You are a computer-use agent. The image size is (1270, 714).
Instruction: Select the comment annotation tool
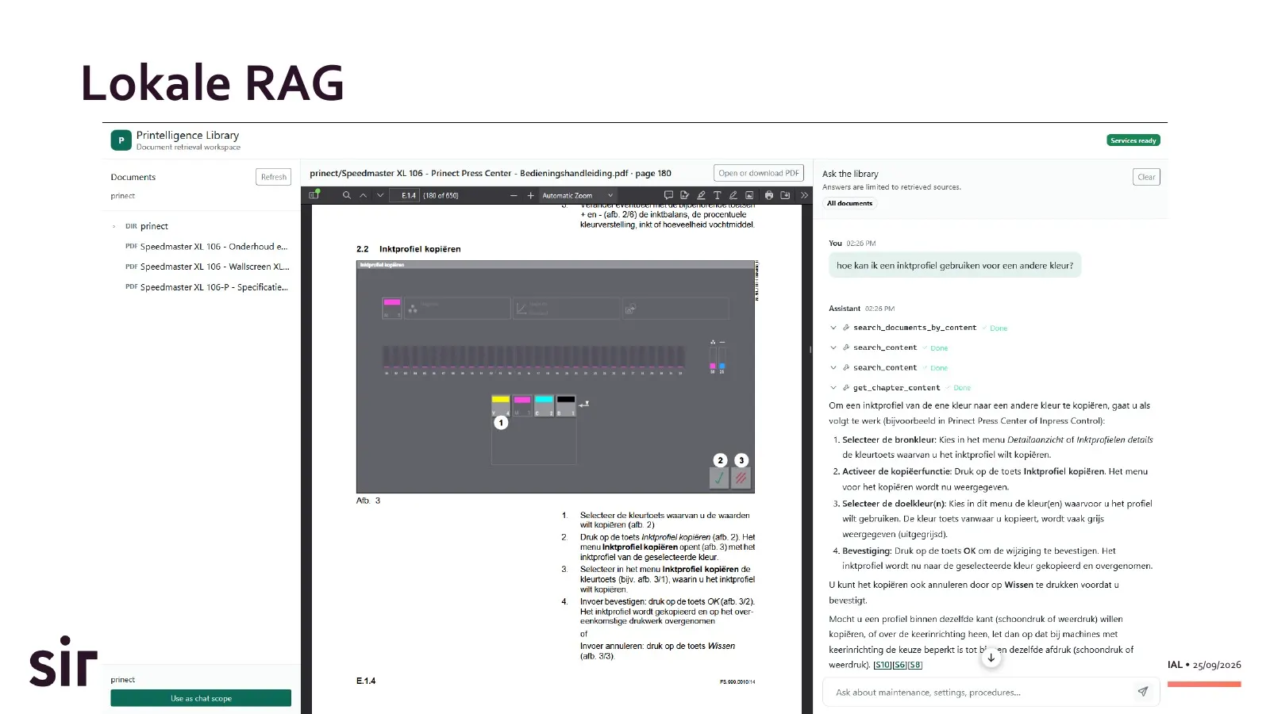pos(668,195)
